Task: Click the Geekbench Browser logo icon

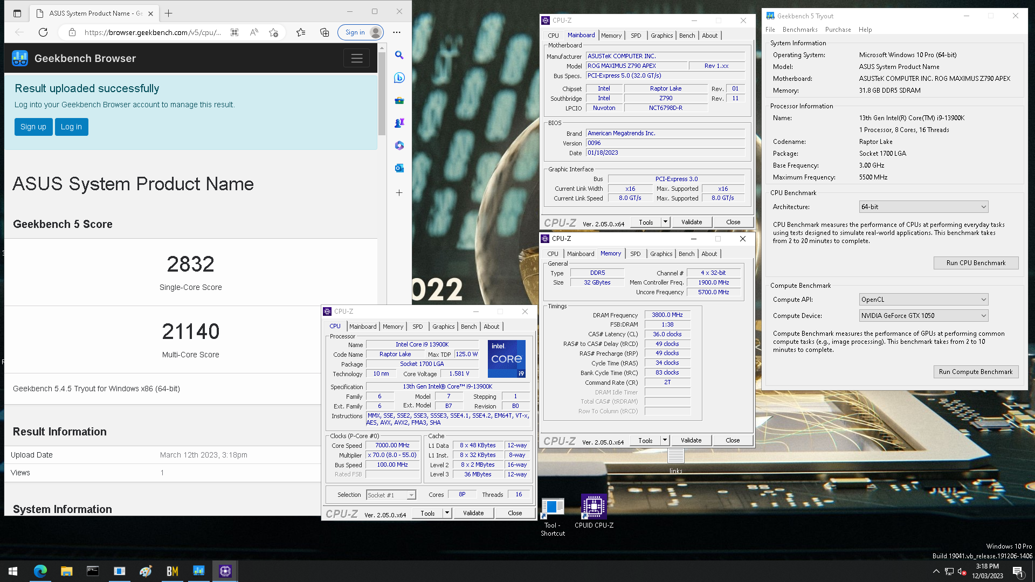Action: click(x=20, y=58)
